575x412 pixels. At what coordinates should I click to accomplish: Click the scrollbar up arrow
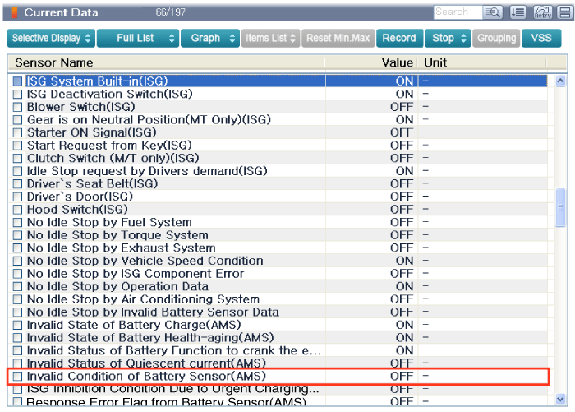(561, 81)
